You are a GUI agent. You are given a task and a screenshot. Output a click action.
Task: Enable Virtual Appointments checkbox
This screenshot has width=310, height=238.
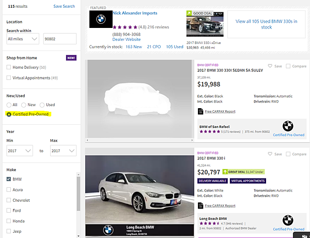8,78
